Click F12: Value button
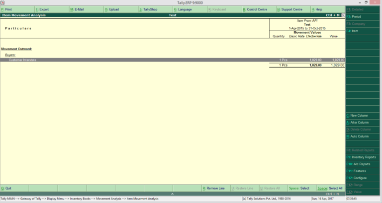Screen dimensions: 382x203 pyautogui.click(x=363, y=192)
